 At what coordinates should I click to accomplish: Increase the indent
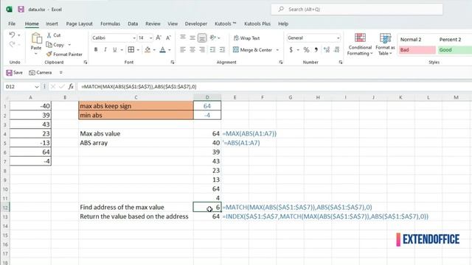tap(222, 49)
